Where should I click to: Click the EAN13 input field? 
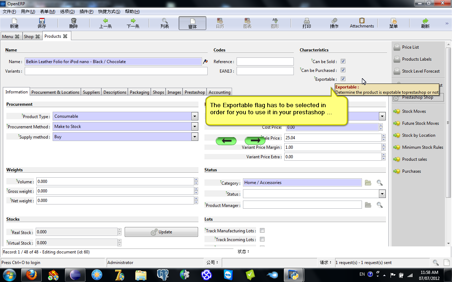click(x=265, y=71)
